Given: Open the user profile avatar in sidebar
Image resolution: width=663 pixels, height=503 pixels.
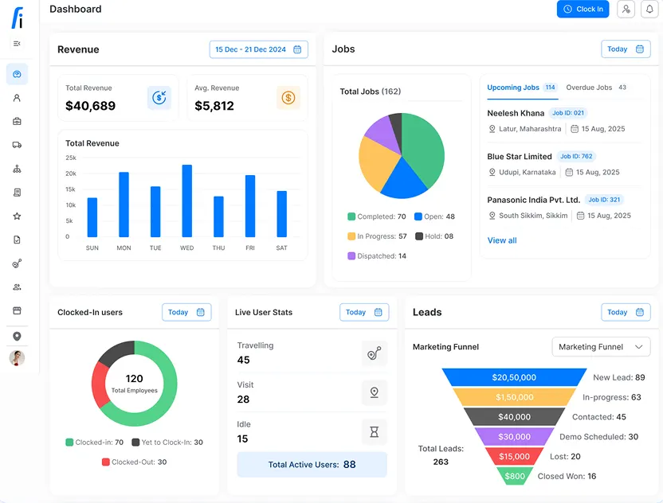Looking at the screenshot, I should pyautogui.click(x=17, y=358).
